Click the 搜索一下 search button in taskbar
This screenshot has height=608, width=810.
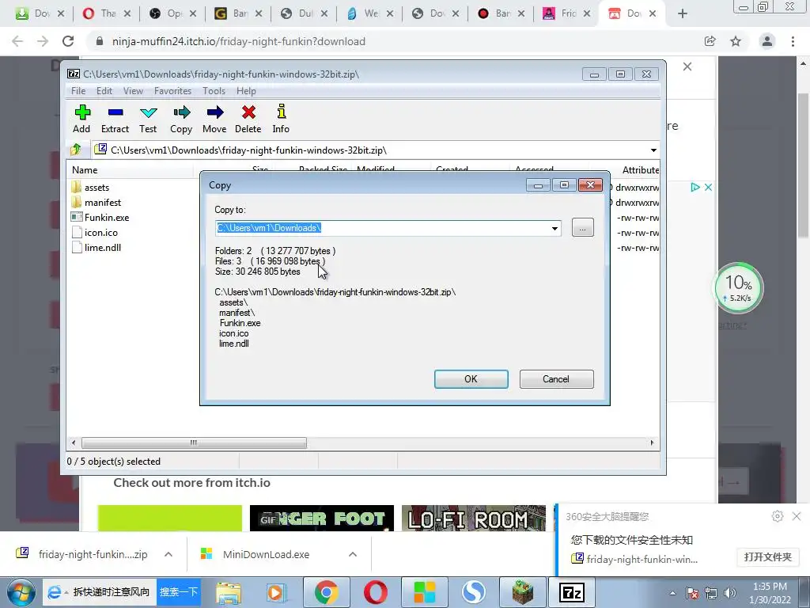pyautogui.click(x=178, y=592)
